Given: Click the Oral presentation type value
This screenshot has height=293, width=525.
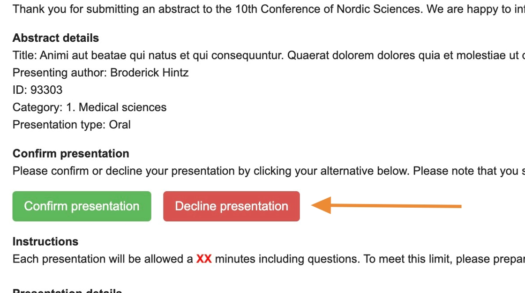Looking at the screenshot, I should coord(120,125).
